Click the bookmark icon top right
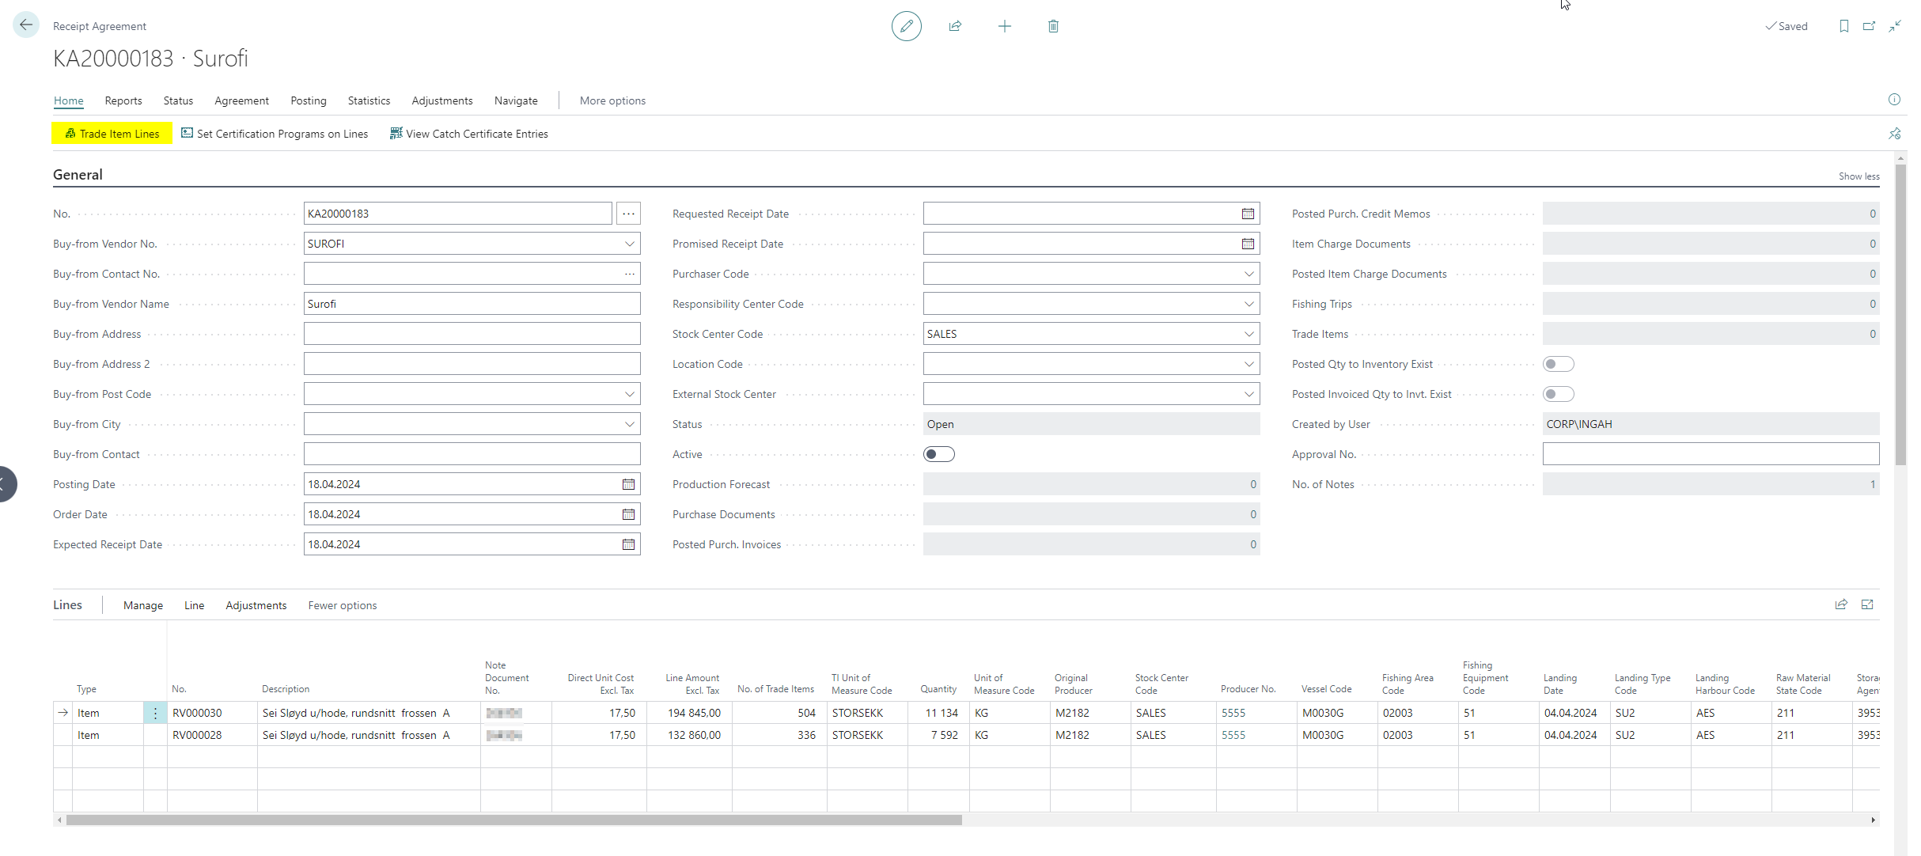This screenshot has height=856, width=1921. point(1843,26)
